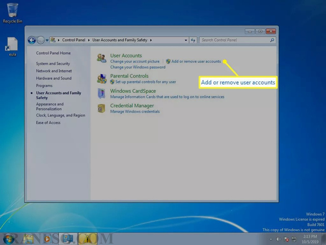Open the Windows Start button
The height and width of the screenshot is (245, 326).
point(9,239)
